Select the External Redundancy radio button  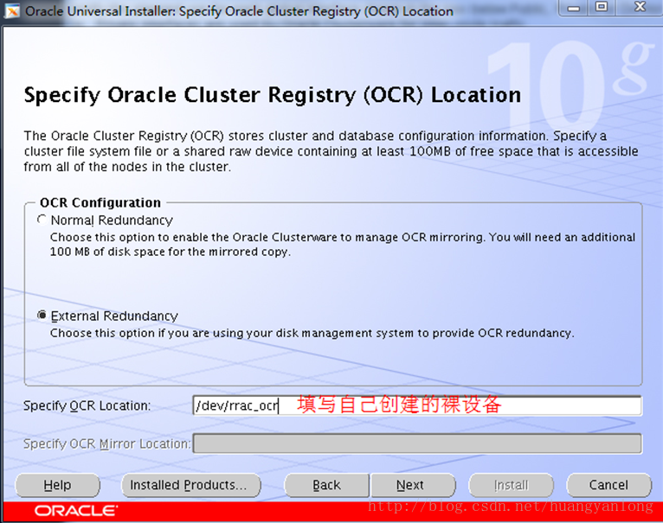[42, 316]
